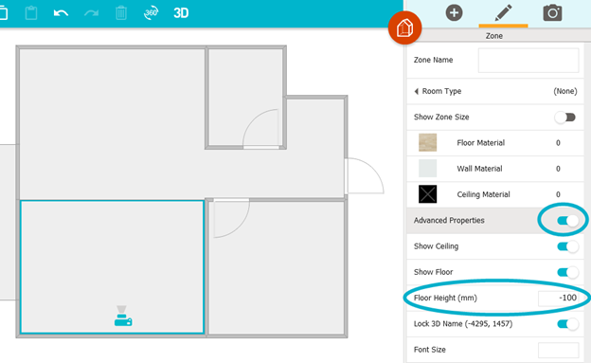Image resolution: width=591 pixels, height=363 pixels.
Task: Open the 360 view icon
Action: pos(152,13)
